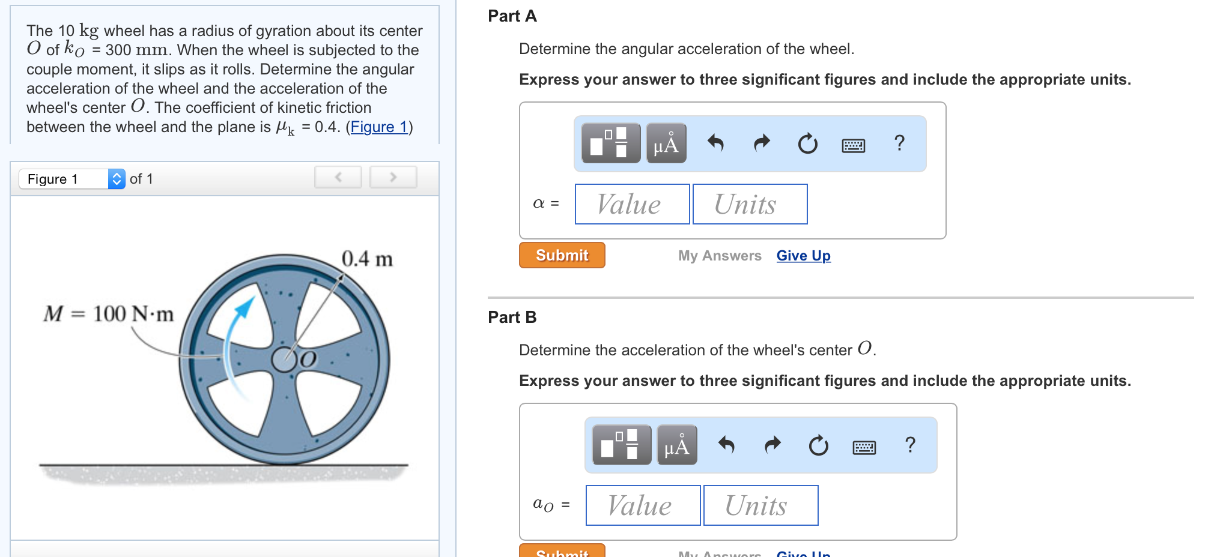Open the Greek symbols menu in Part A

pos(666,143)
